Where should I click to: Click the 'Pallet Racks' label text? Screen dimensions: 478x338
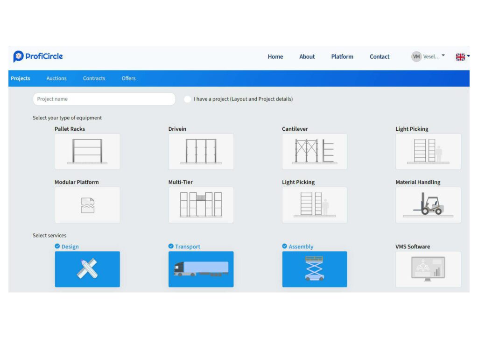(x=70, y=129)
